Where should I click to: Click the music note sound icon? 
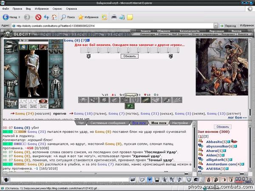(179, 180)
